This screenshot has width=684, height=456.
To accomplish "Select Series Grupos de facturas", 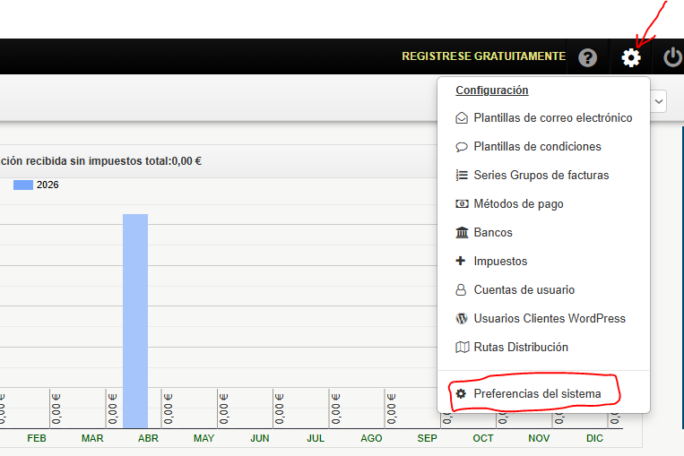I will pos(541,175).
